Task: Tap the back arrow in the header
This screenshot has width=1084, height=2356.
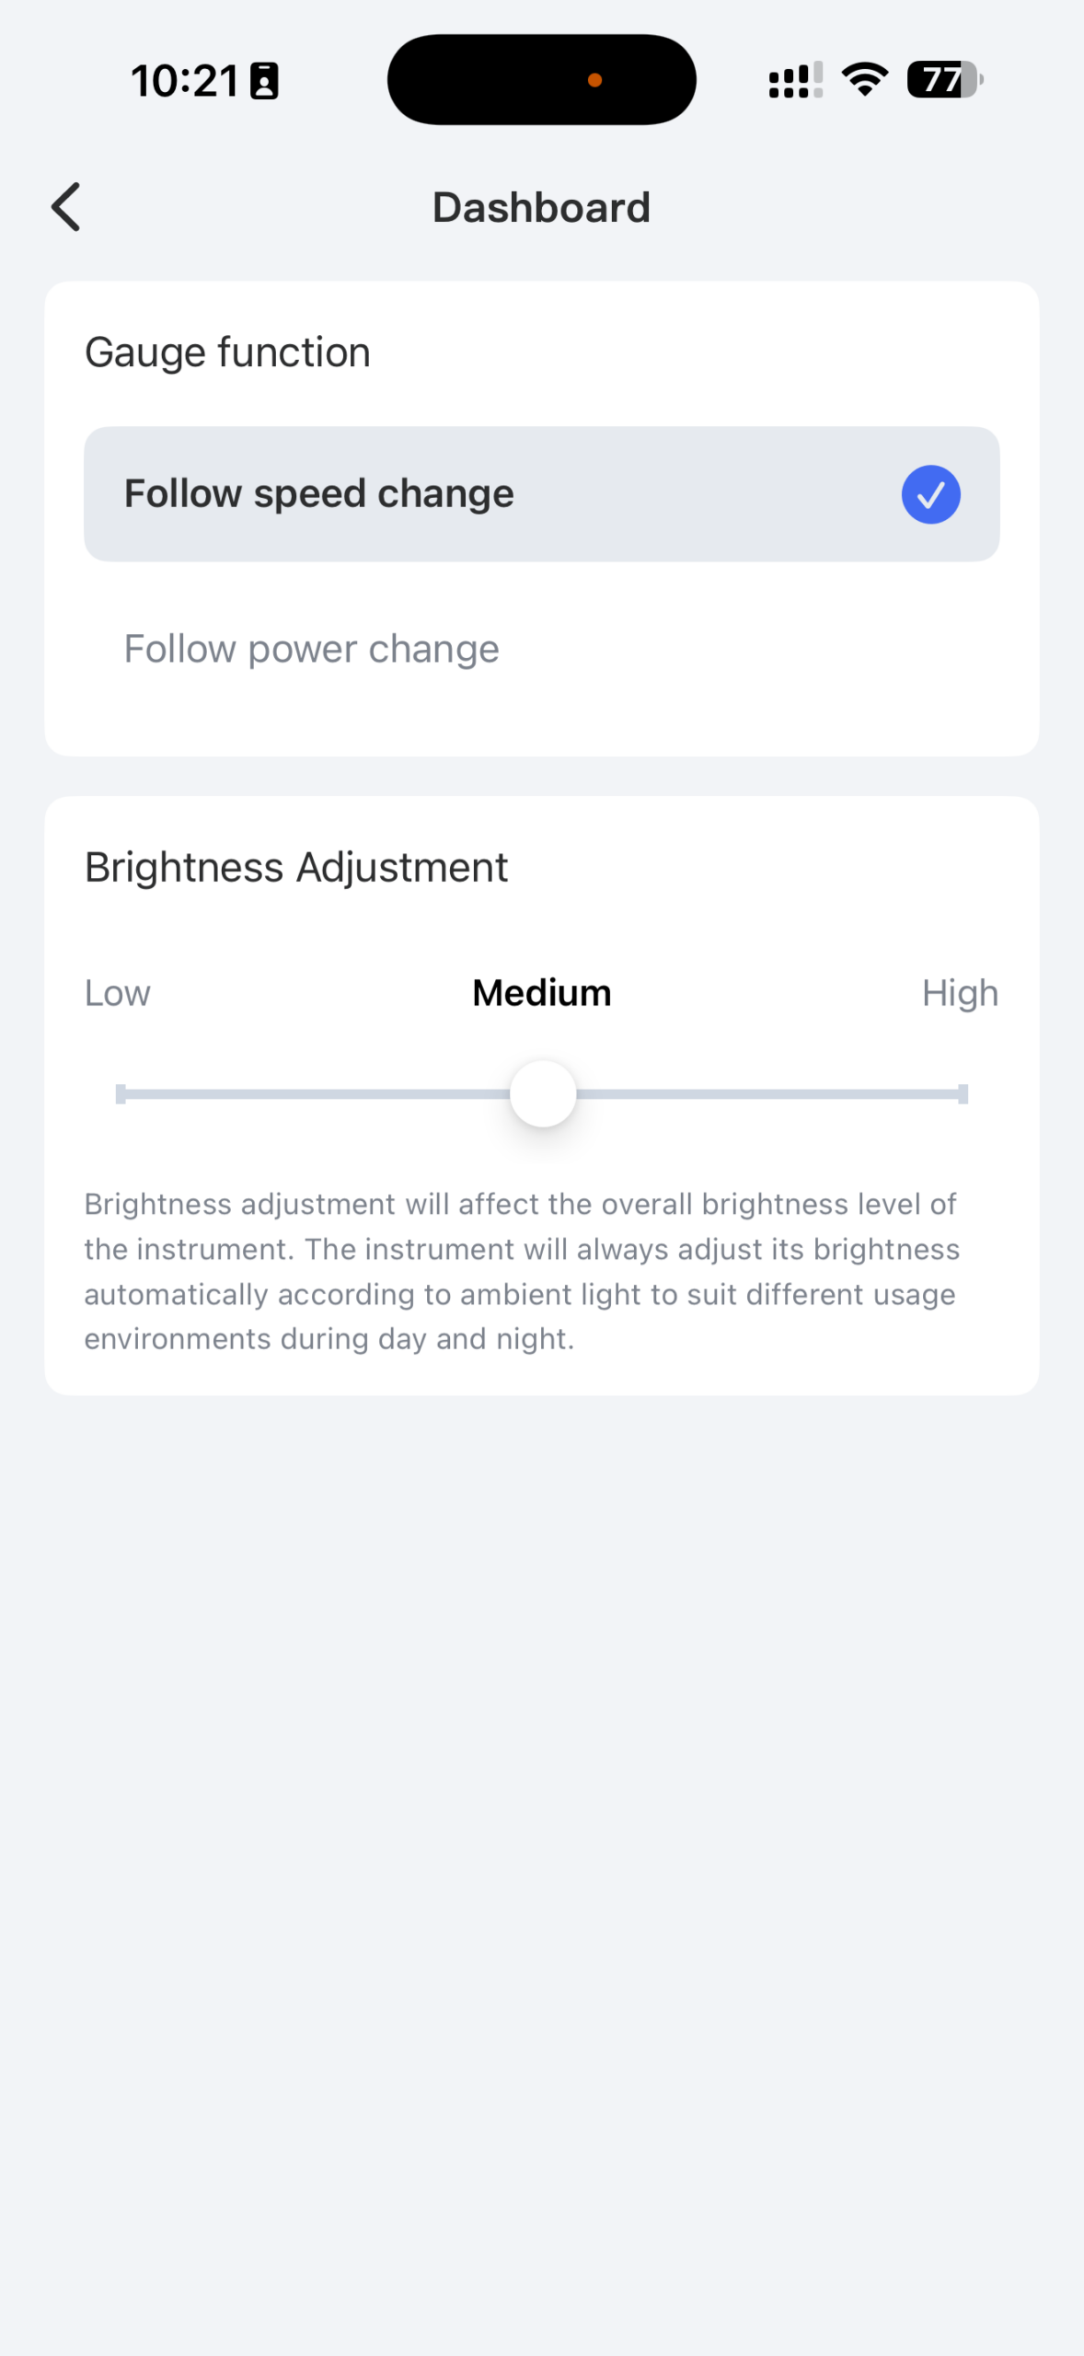Action: [66, 207]
